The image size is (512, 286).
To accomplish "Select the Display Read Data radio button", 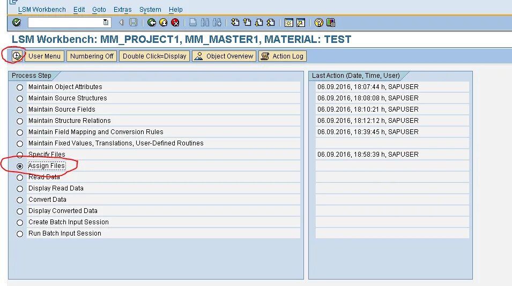I will pyautogui.click(x=20, y=188).
